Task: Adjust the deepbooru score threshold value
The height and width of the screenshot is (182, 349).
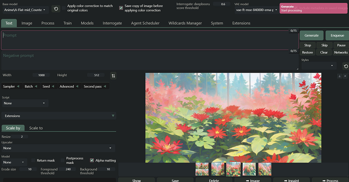Action: click(x=223, y=4)
